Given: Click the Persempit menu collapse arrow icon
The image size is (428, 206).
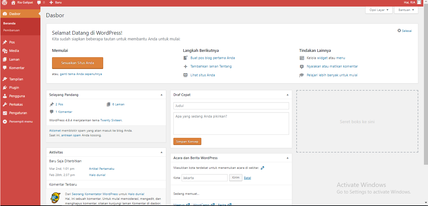Looking at the screenshot, I should pos(5,122).
